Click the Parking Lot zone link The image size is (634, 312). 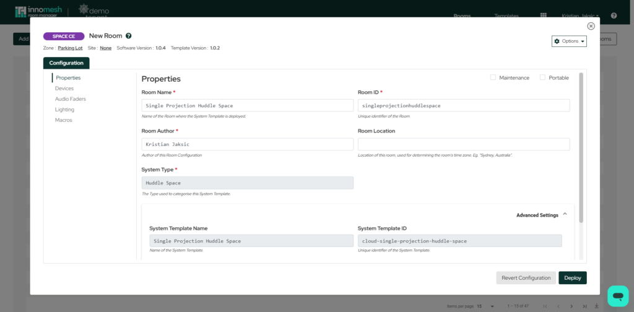[x=70, y=48]
